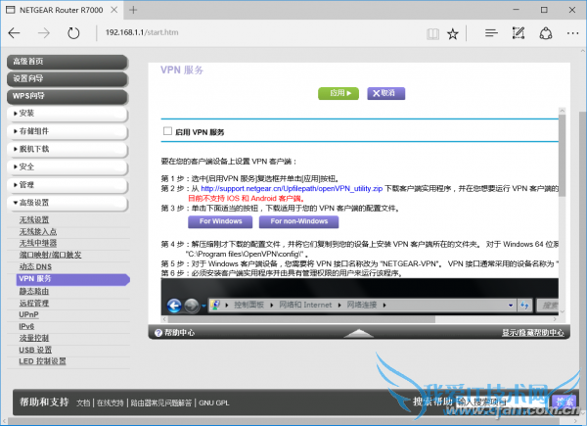Open 端口映射/端口触发 link
This screenshot has width=587, height=426.
point(50,255)
